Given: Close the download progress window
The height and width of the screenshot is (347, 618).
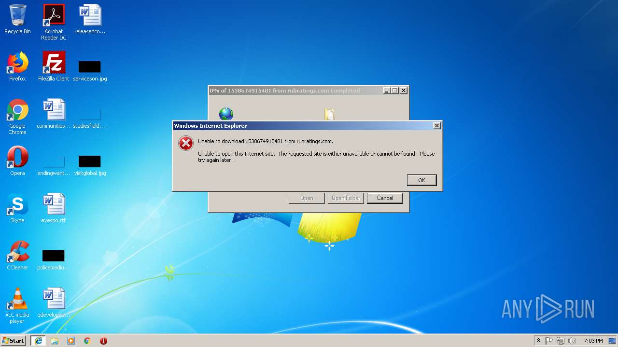Looking at the screenshot, I should pyautogui.click(x=404, y=91).
